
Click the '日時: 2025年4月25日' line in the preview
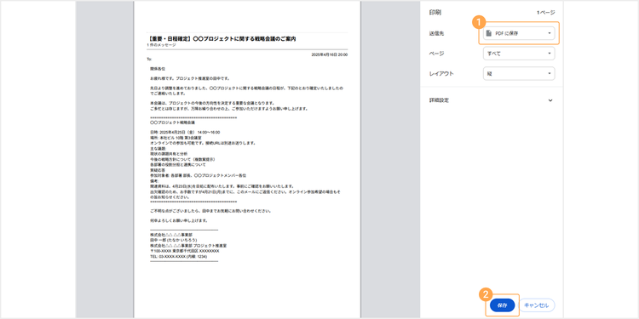185,133
